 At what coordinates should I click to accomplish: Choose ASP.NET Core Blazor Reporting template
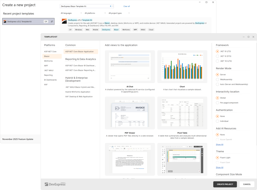(x=80, y=70)
